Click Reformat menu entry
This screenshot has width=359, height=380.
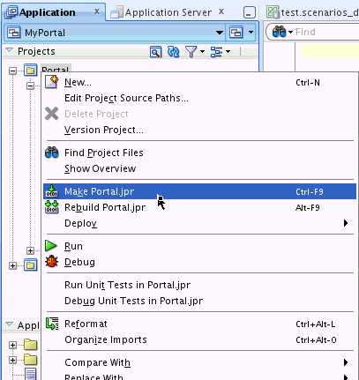(x=199, y=324)
